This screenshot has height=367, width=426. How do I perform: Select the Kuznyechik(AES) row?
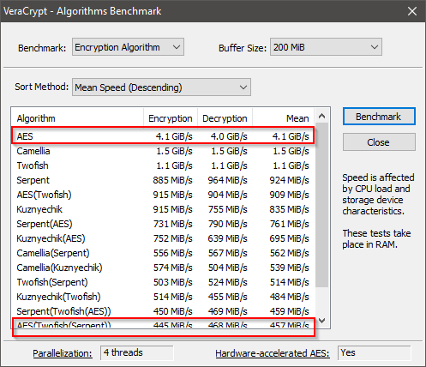163,238
